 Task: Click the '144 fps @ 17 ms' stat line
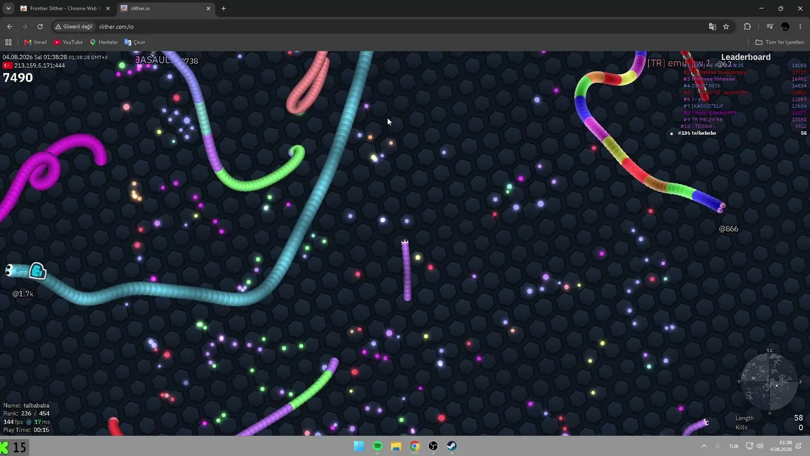click(x=27, y=422)
